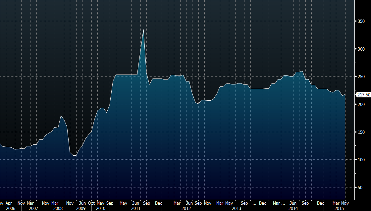Viewport: 371px width, 211px height.
Task: Click the 100 y-axis label
Action: pos(361,160)
